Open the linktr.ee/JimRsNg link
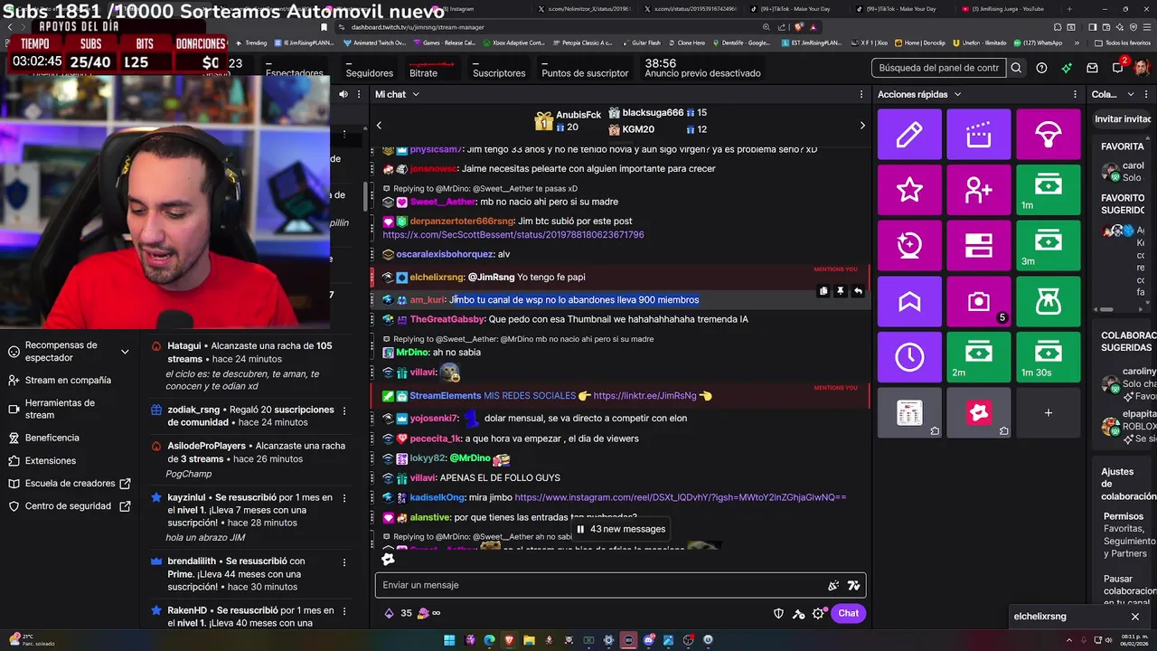The height and width of the screenshot is (651, 1157). [644, 395]
